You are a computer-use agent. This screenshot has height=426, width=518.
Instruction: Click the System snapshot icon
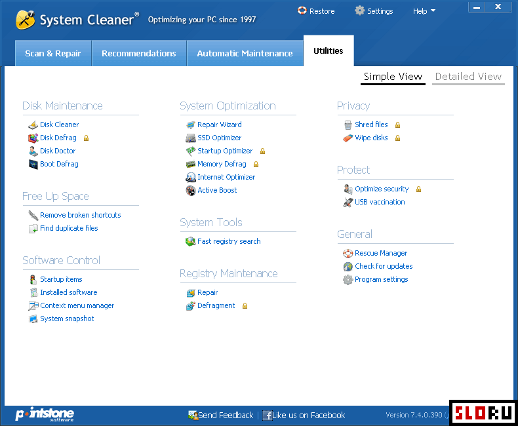point(33,319)
